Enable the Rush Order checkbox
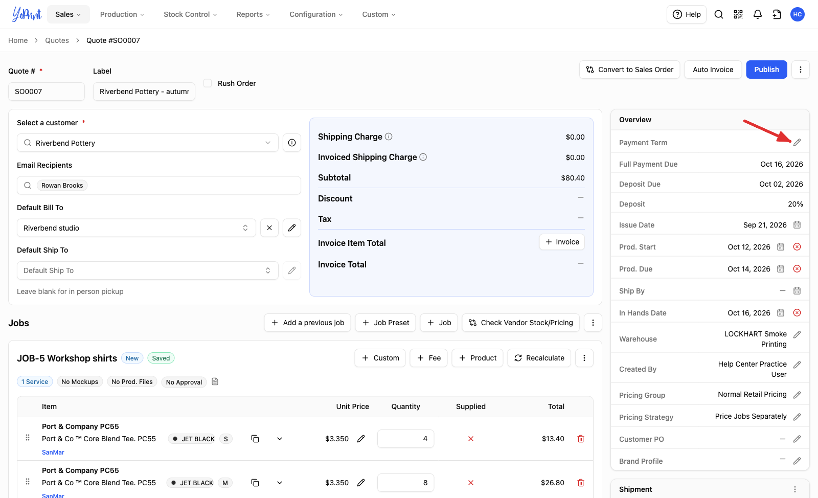The image size is (818, 498). 208,83
